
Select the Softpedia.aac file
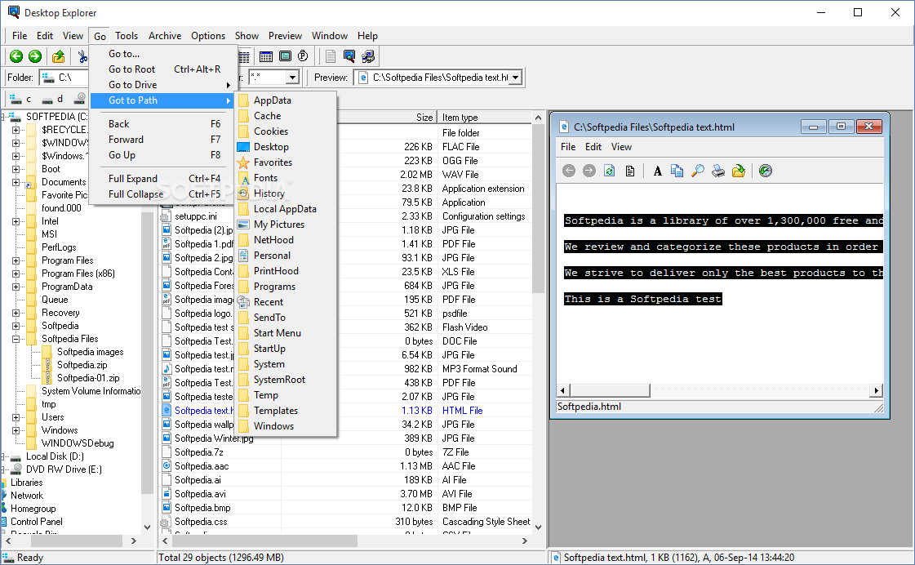[x=202, y=465]
